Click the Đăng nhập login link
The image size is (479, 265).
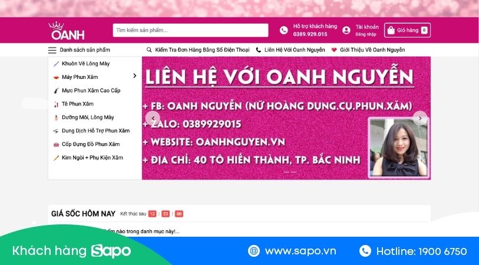coord(366,35)
